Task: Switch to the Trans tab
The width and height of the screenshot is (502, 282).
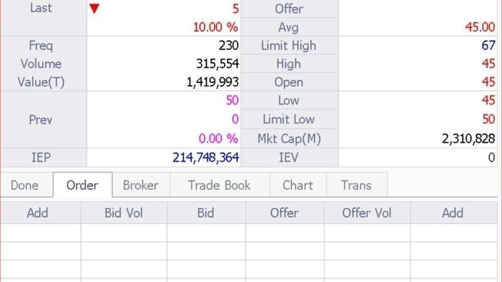Action: tap(356, 185)
